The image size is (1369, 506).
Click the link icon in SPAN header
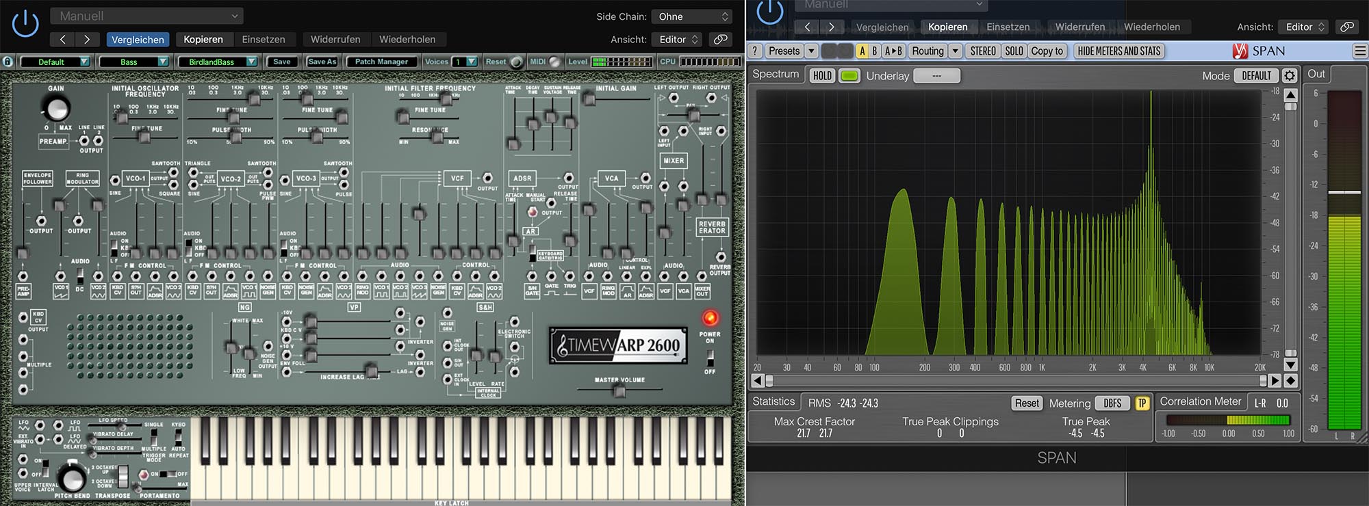(1346, 27)
